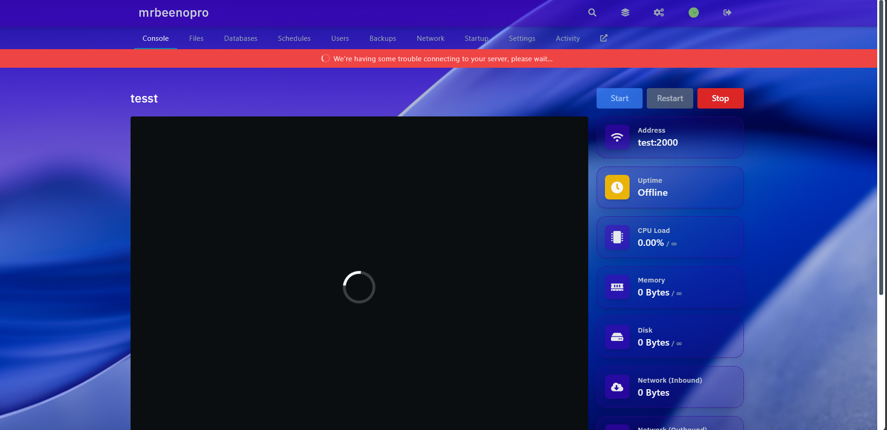Click the CPU Load chip icon
Screen dimensions: 887x430
(617, 237)
